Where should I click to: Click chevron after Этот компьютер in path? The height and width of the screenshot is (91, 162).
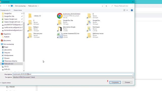click(27, 6)
